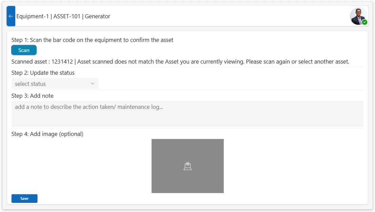Click the camera icon in the image placeholder
Viewport: 375px width, 212px height.
click(x=187, y=166)
